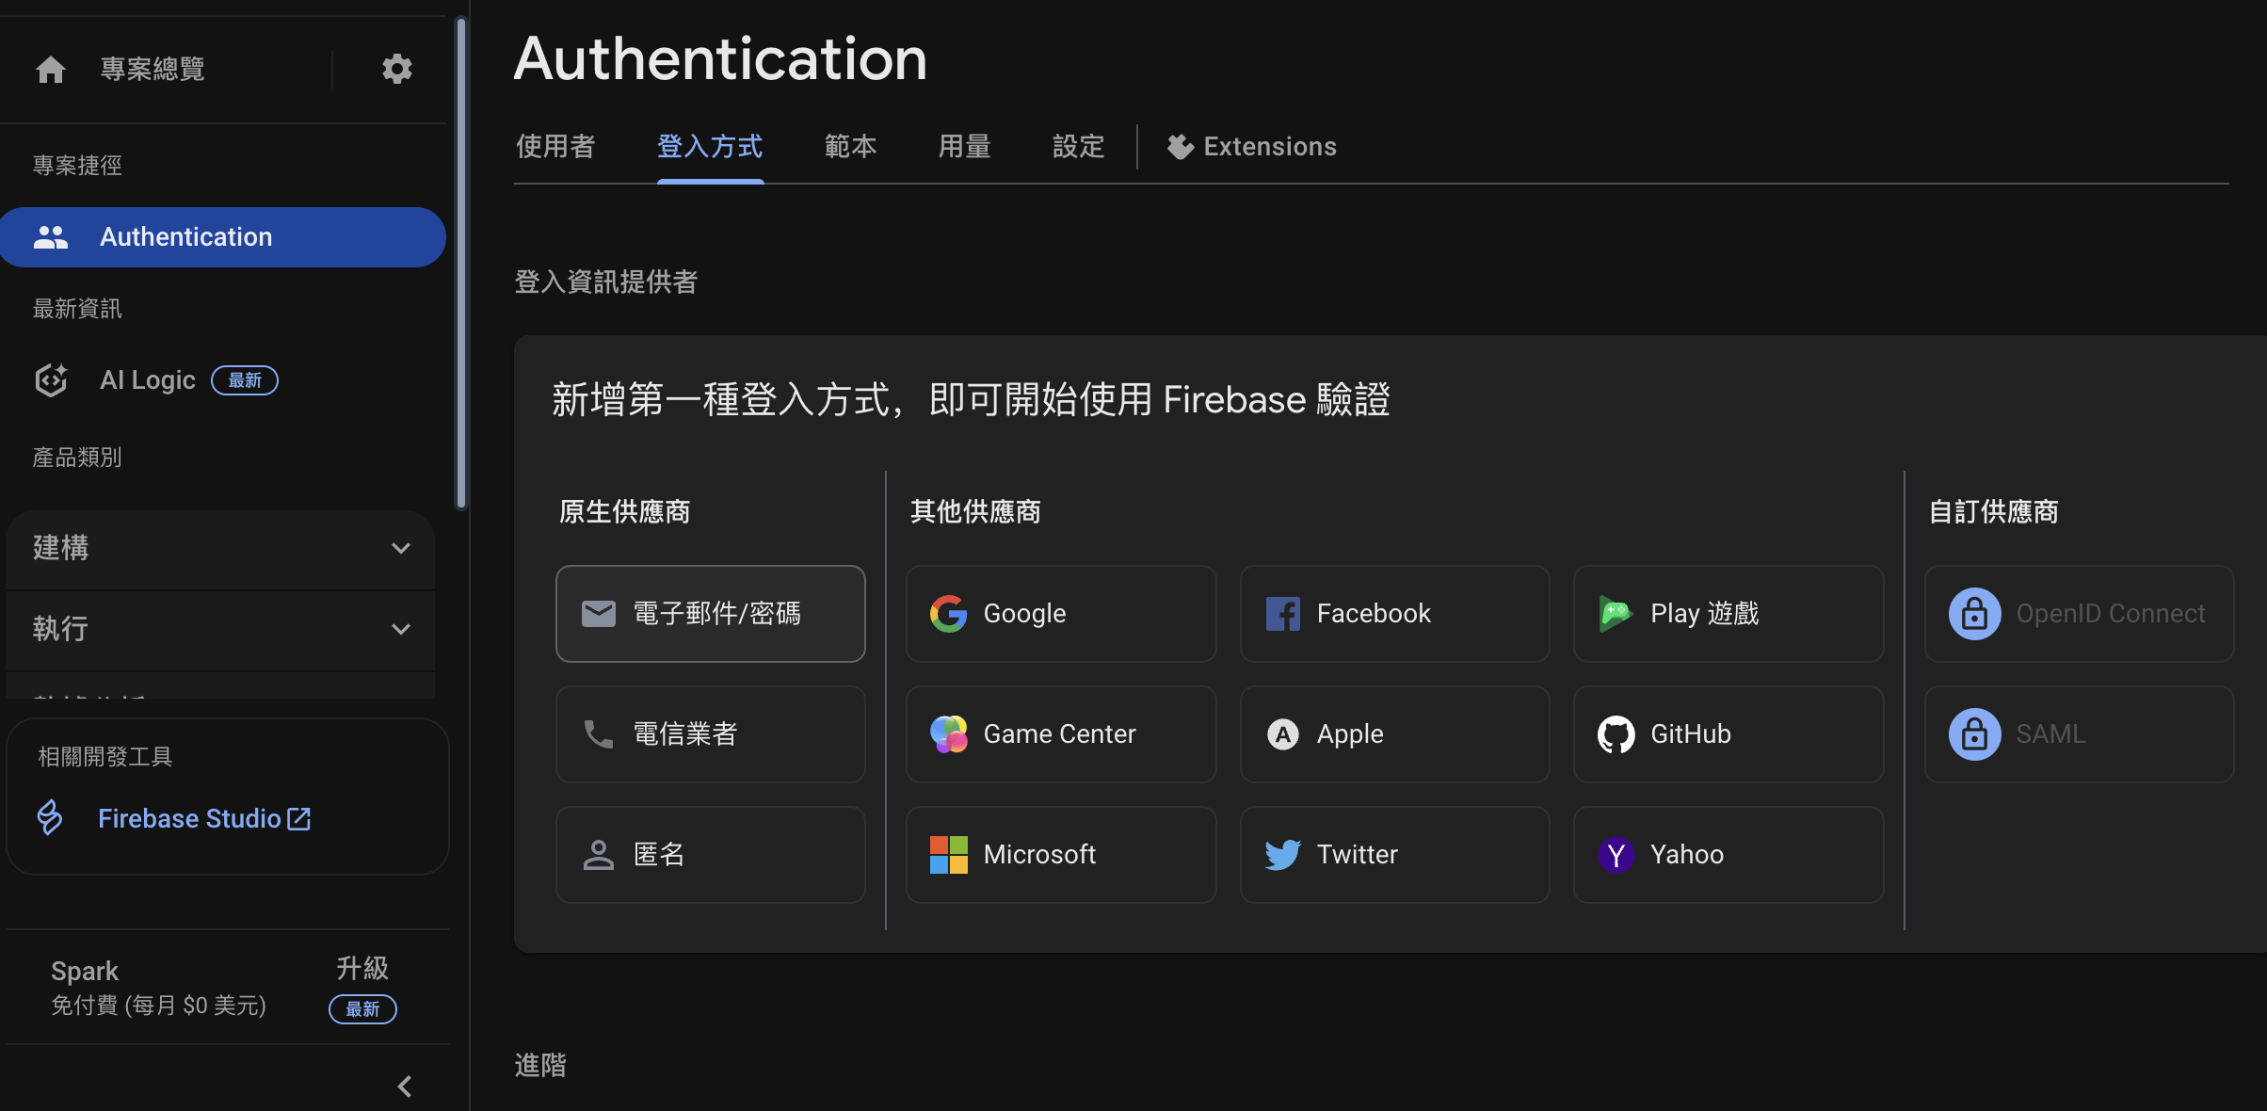Open the project settings gear
The width and height of the screenshot is (2267, 1111).
pos(397,69)
